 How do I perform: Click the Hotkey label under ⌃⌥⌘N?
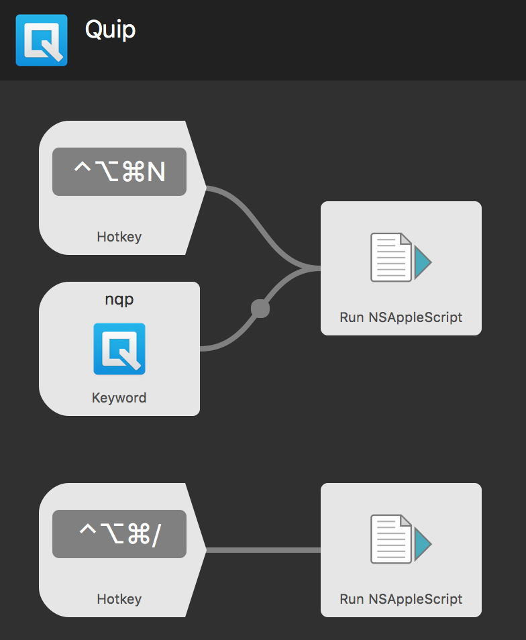click(x=119, y=237)
